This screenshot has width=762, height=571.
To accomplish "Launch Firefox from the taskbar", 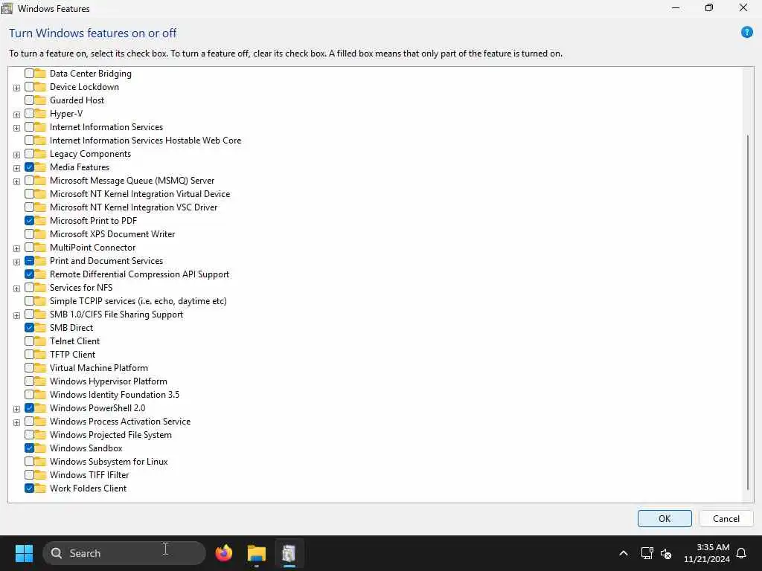I will click(x=224, y=553).
